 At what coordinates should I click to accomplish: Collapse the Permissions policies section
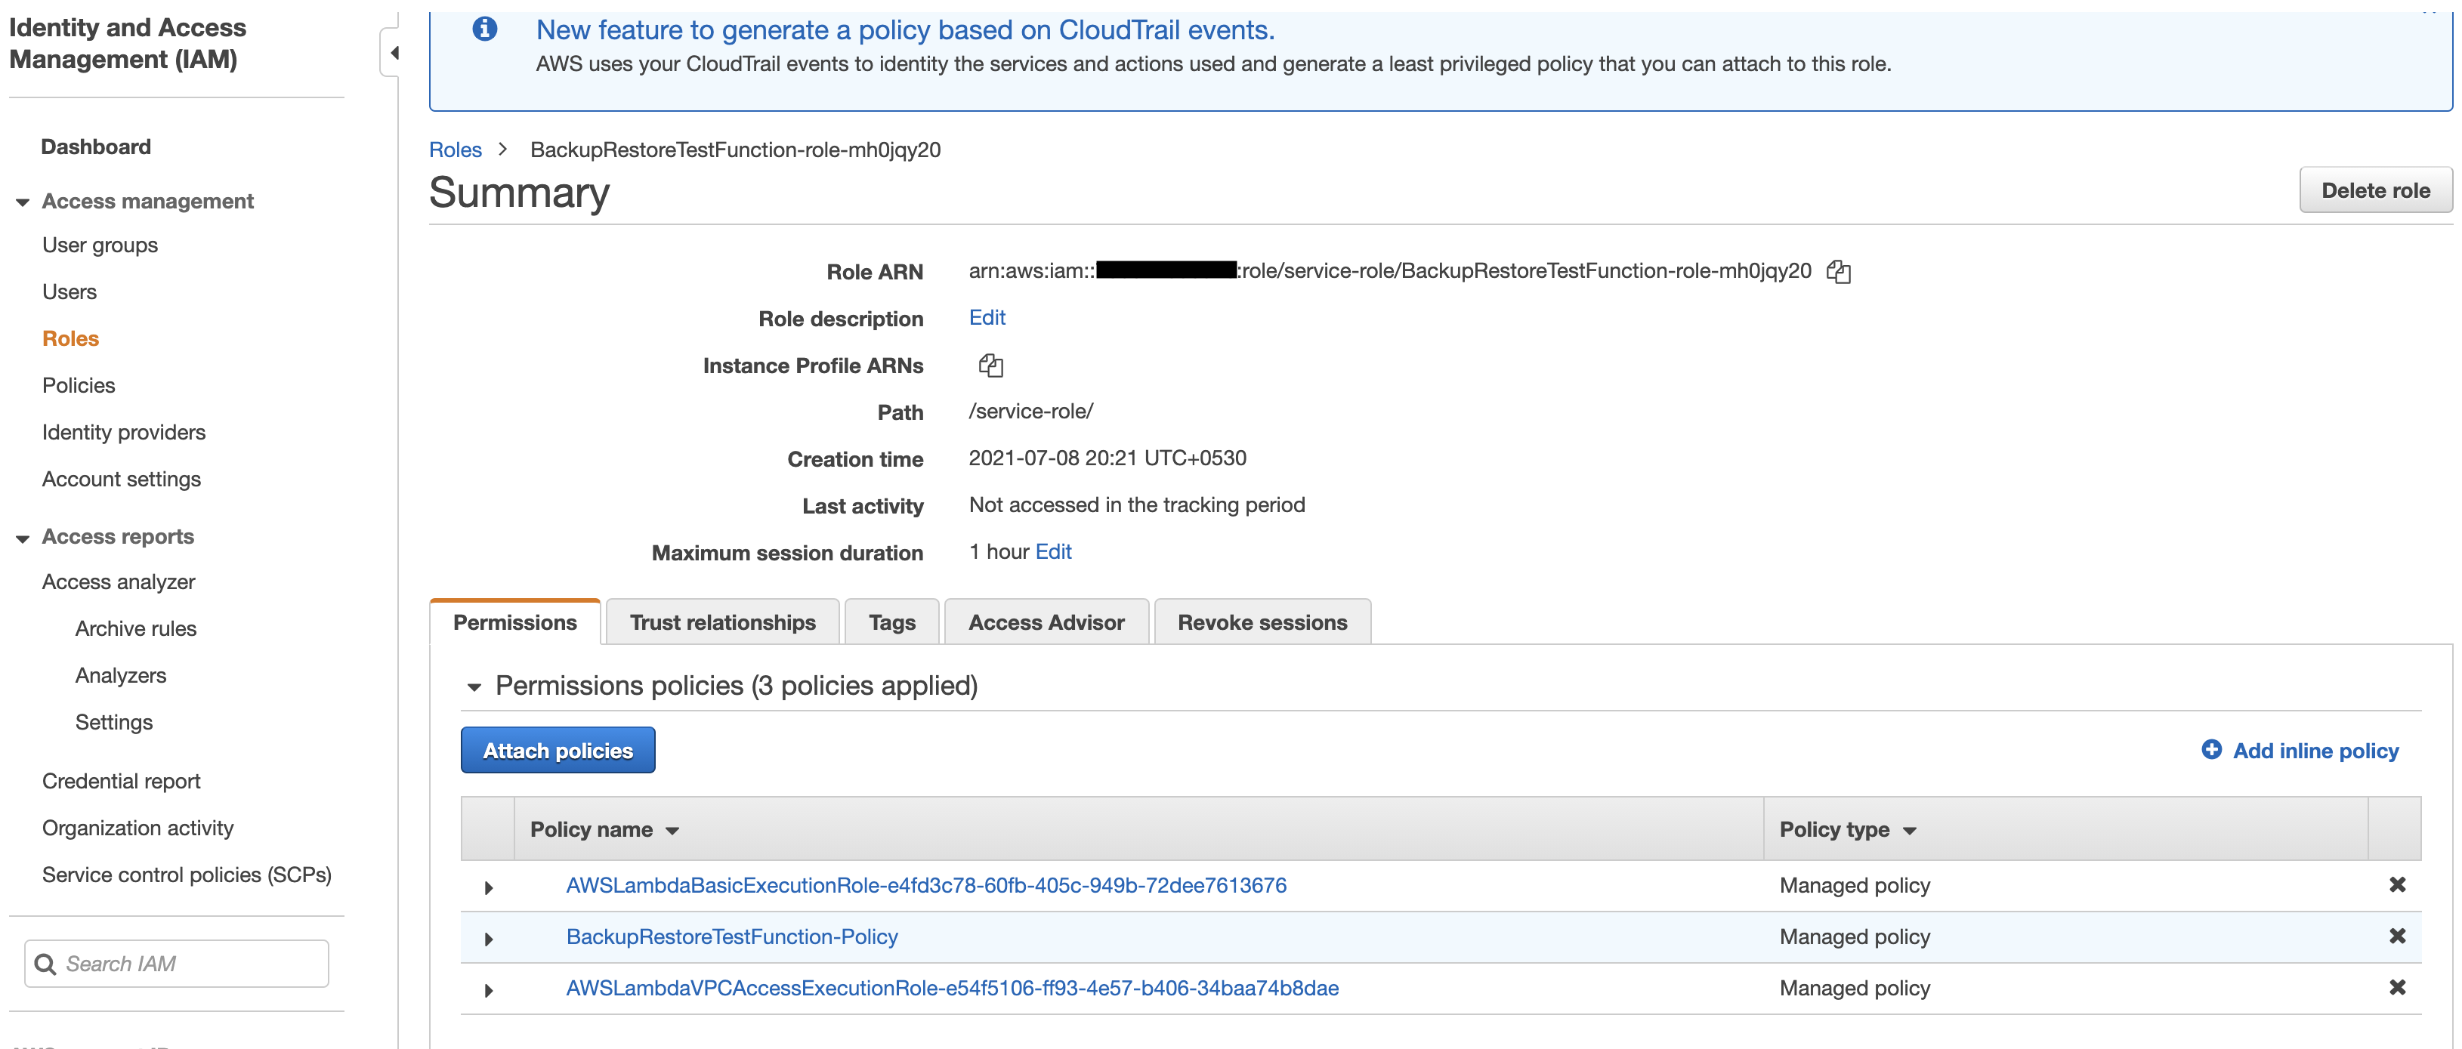pos(474,687)
